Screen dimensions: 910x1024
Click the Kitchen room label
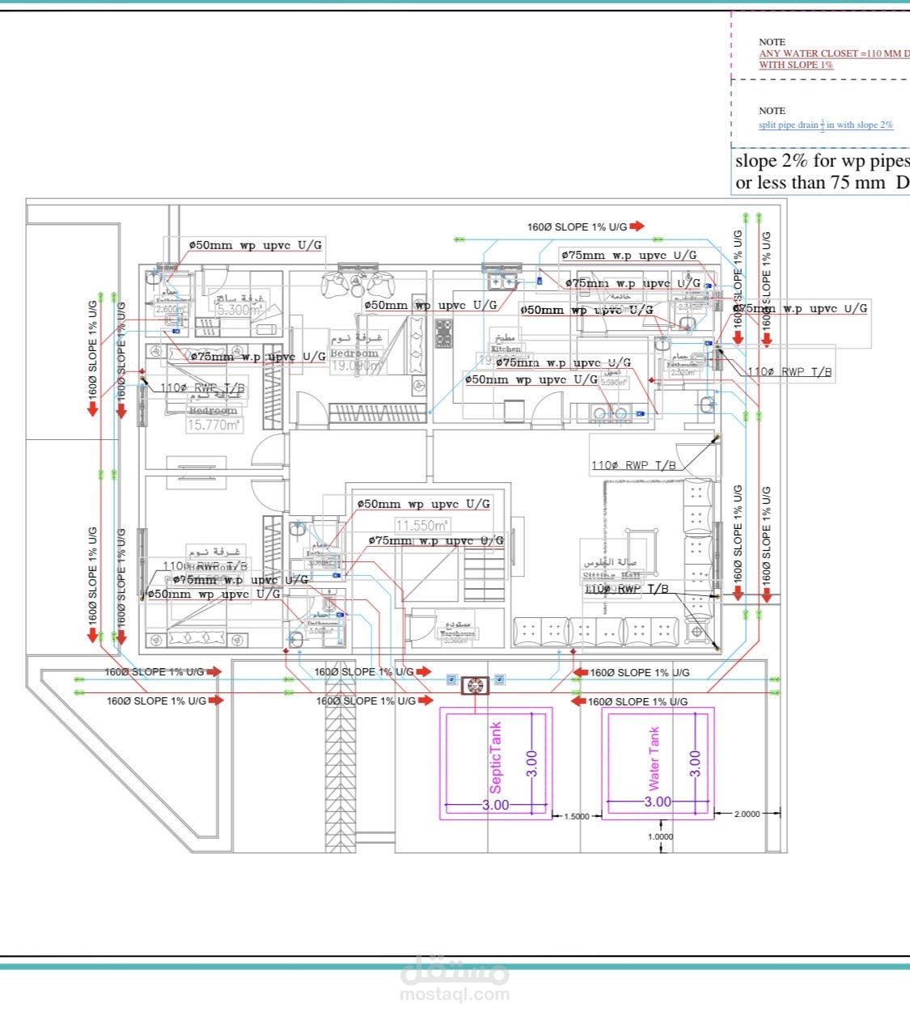[506, 349]
